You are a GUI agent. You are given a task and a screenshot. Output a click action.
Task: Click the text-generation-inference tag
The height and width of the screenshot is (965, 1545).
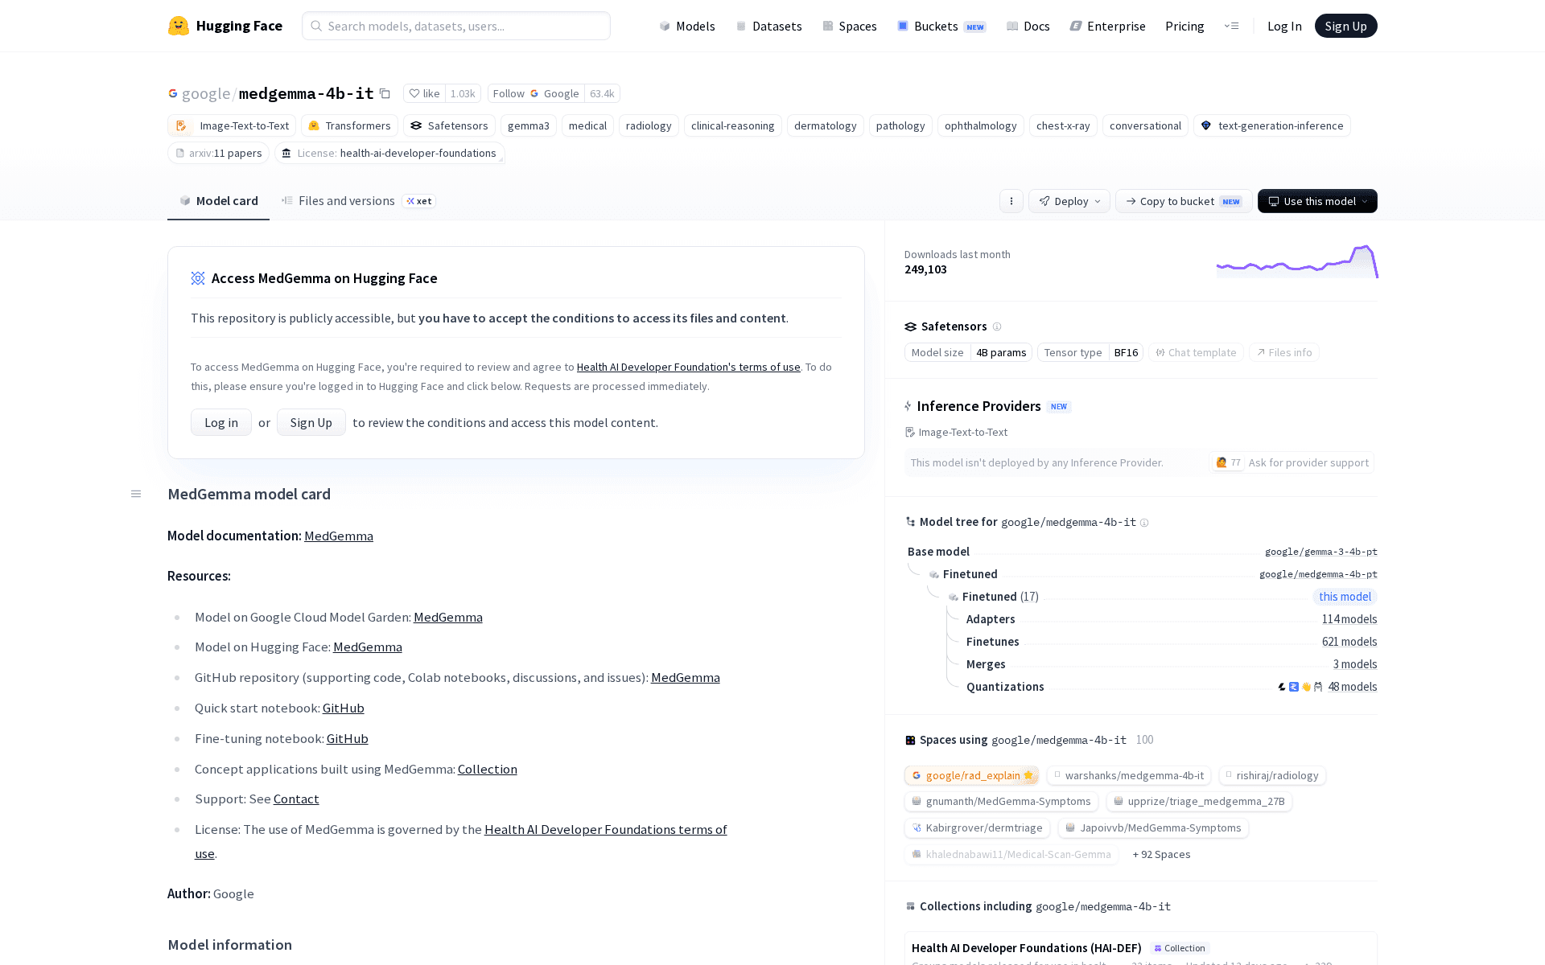(x=1272, y=125)
